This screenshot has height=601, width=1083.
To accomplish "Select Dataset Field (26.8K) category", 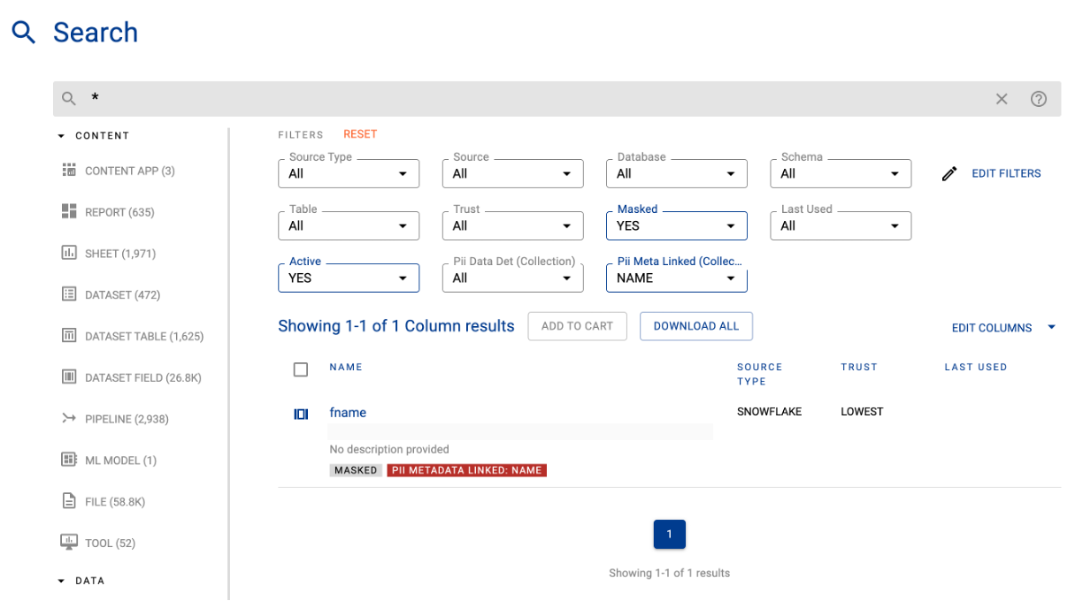I will pyautogui.click(x=142, y=377).
